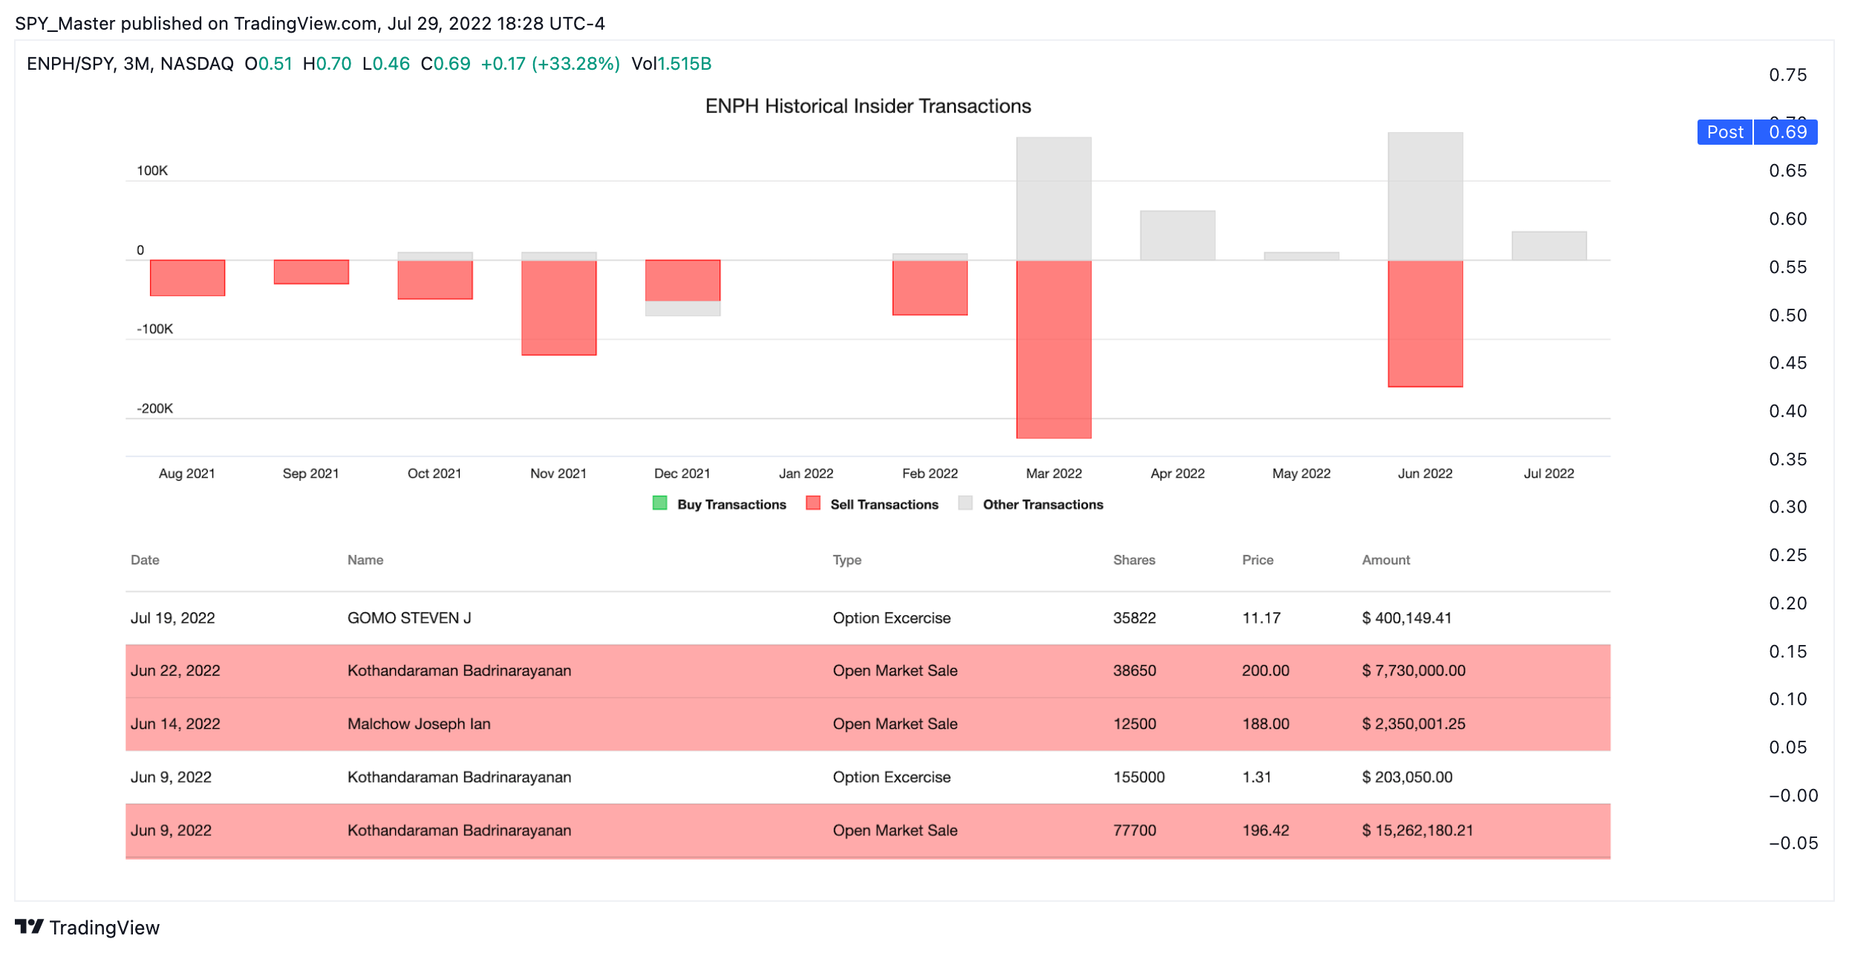Click the Sell Transactions legend label
1849x953 pixels.
pyautogui.click(x=884, y=505)
